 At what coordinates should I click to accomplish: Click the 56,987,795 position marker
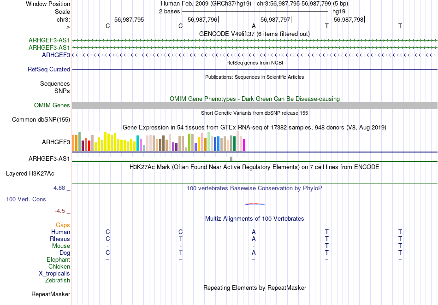click(129, 19)
